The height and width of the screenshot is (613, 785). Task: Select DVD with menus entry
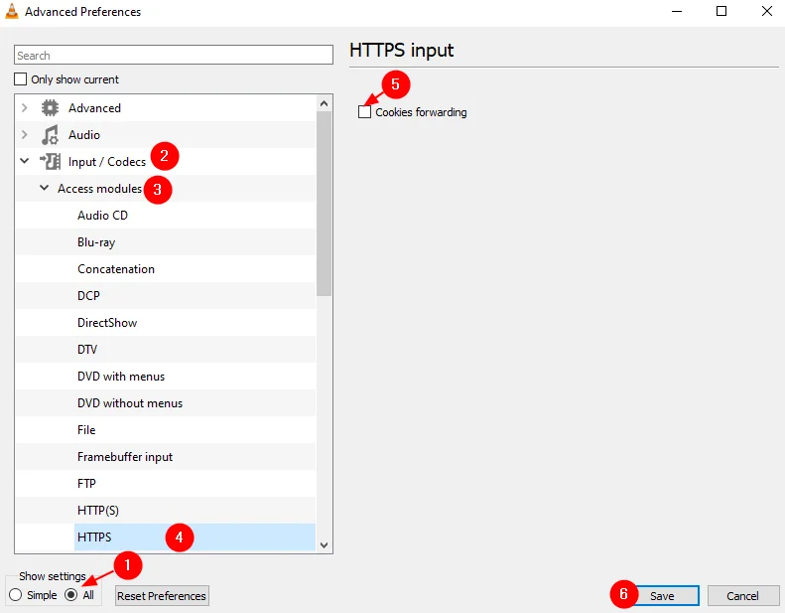[x=121, y=377]
